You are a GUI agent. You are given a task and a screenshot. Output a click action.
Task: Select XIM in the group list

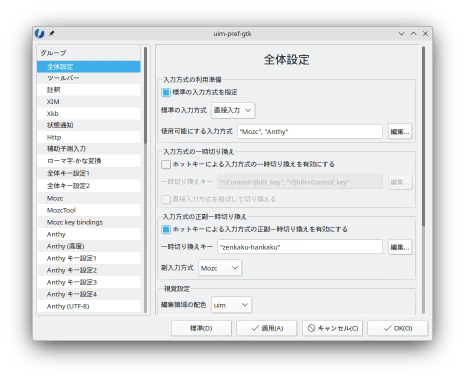click(88, 101)
